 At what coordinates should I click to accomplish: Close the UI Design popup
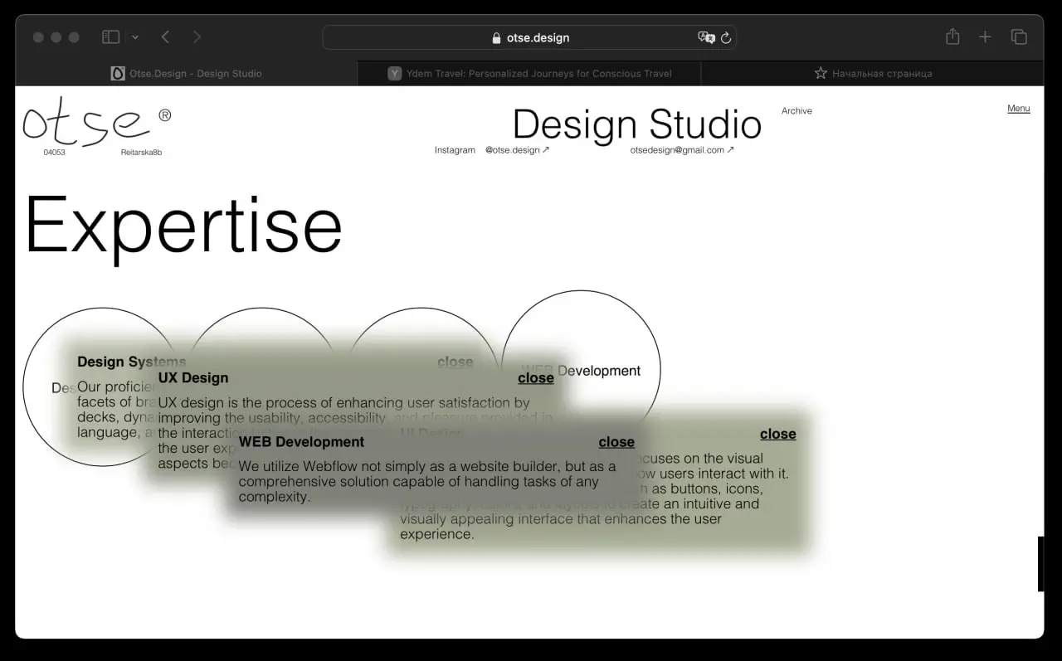tap(777, 434)
